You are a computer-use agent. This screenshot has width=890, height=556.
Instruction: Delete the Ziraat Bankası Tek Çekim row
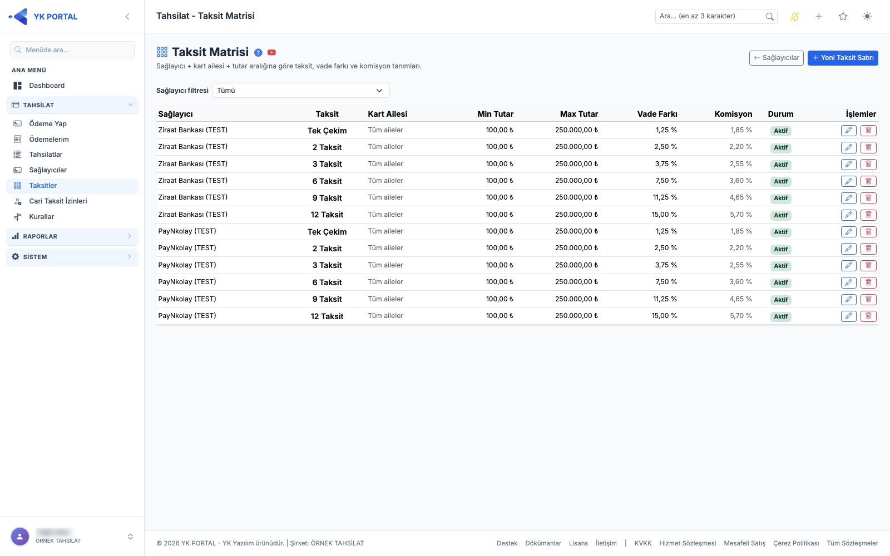868,131
